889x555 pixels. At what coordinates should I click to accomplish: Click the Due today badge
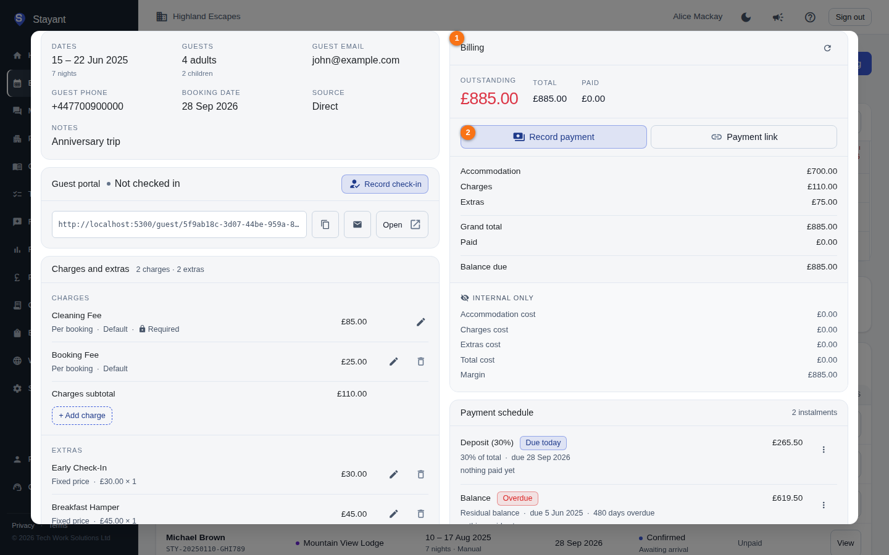click(x=543, y=443)
